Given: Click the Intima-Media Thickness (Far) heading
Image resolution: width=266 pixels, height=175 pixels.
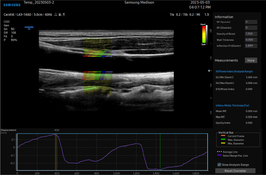Looking at the screenshot, I should (232, 106).
